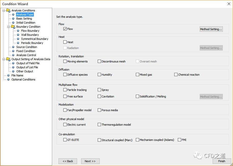This screenshot has height=166, width=233.
Task: Collapse the Boundary Condition tree node
Action: point(9,27)
